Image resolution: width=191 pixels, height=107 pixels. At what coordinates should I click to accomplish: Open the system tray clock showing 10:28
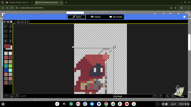click(184, 104)
